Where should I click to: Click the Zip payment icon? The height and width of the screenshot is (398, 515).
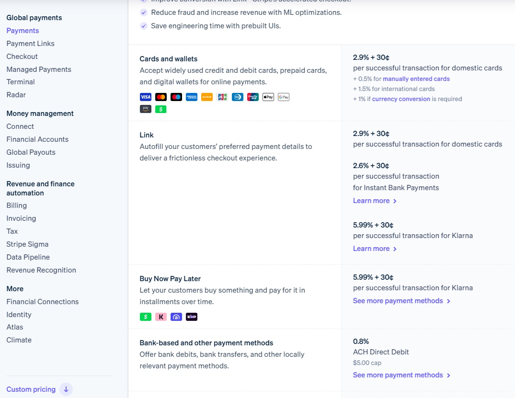point(192,317)
